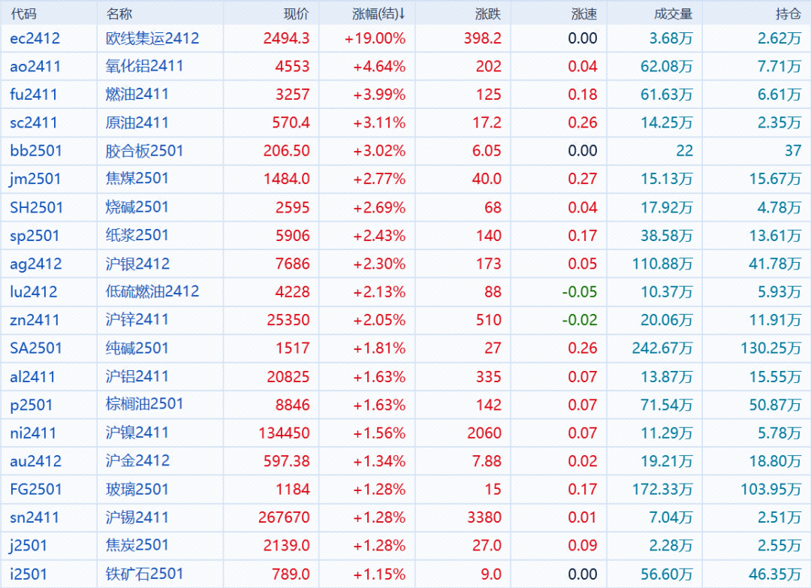Open contract code sc2411

coord(33,123)
